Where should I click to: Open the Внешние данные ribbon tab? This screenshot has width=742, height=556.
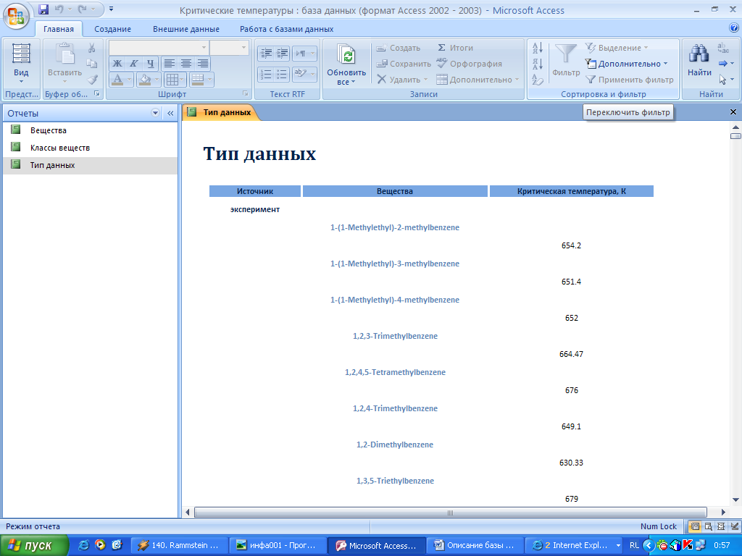pos(186,29)
